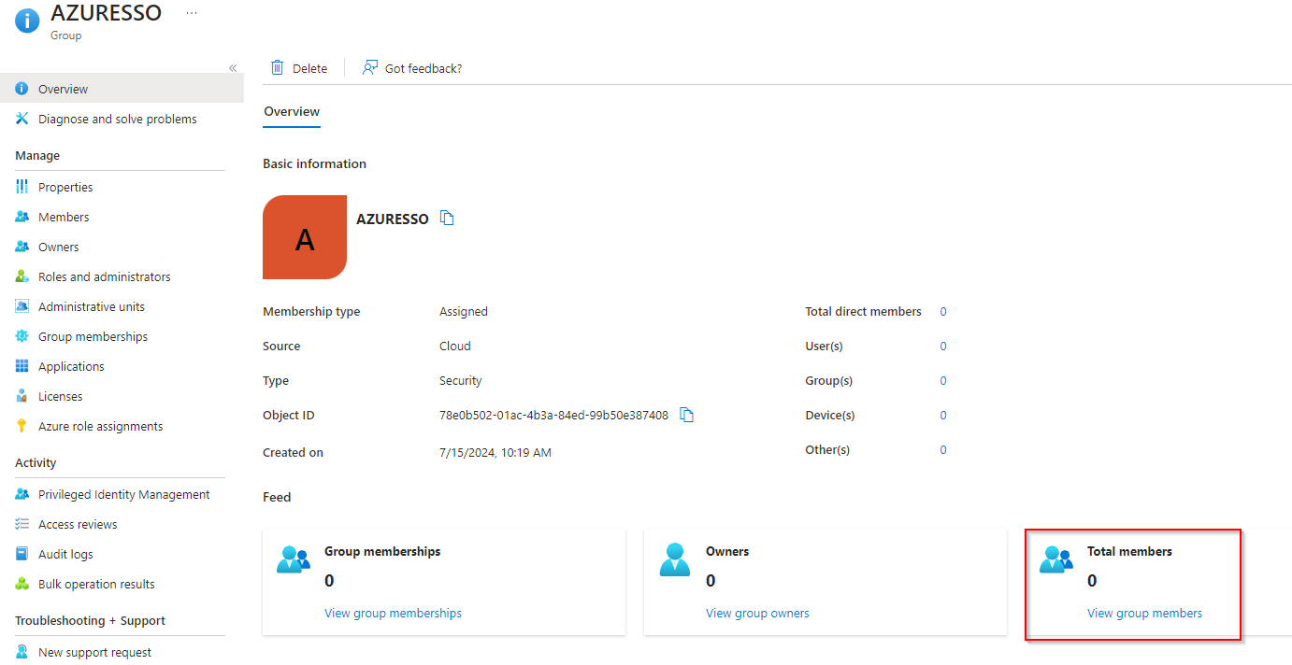The image size is (1292, 665).
Task: Click the Members people icon in sidebar
Action: [22, 217]
